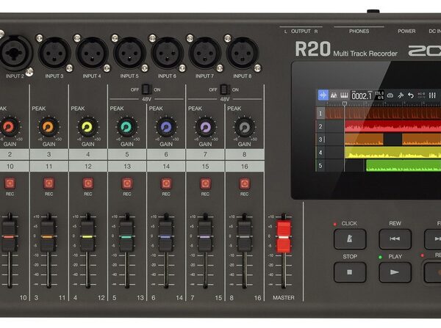The image size is (441, 328).
Task: Click the green GAIN knob on channel 5
Action: [x=126, y=127]
